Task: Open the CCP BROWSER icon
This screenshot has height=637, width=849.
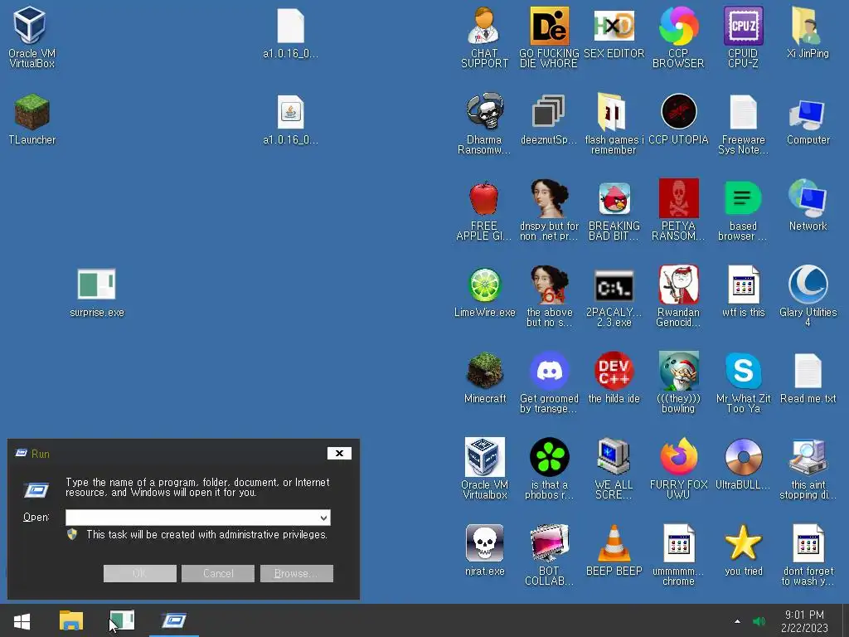Action: [x=678, y=26]
